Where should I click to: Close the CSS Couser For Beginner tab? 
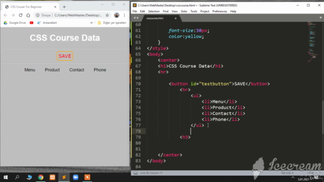[x=55, y=7]
